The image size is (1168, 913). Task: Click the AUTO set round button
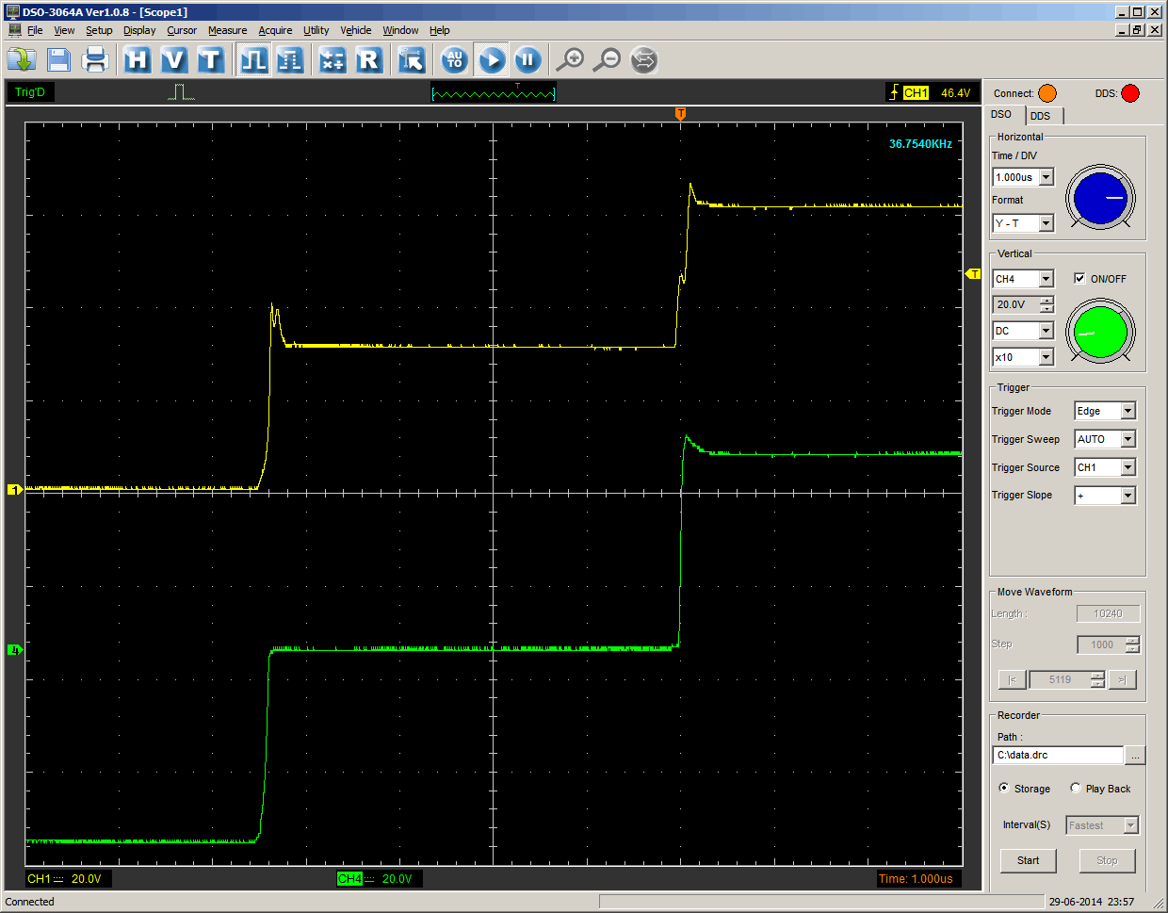455,60
